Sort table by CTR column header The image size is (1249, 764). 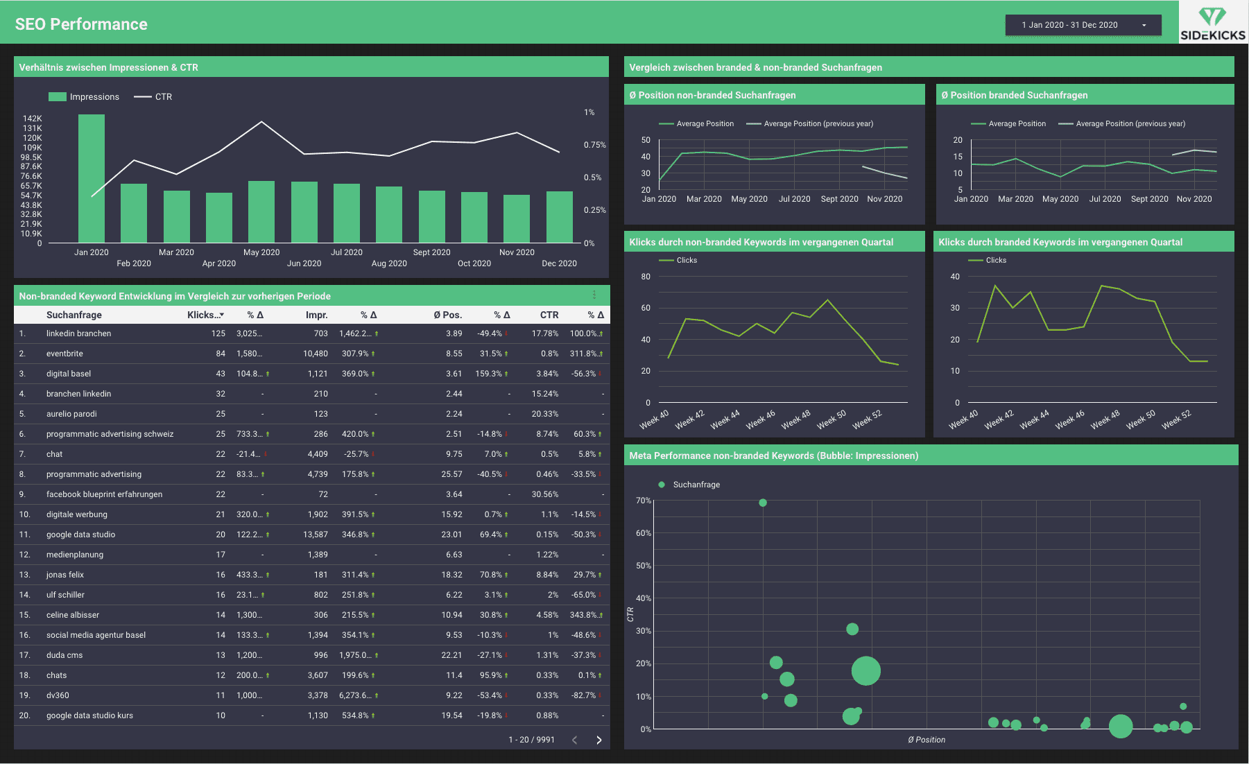(549, 315)
